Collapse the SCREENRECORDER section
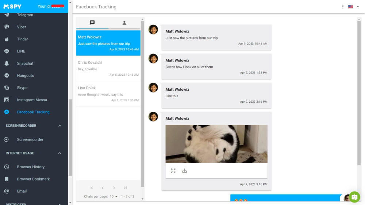Screen dimensions: 365x205 click(x=59, y=126)
